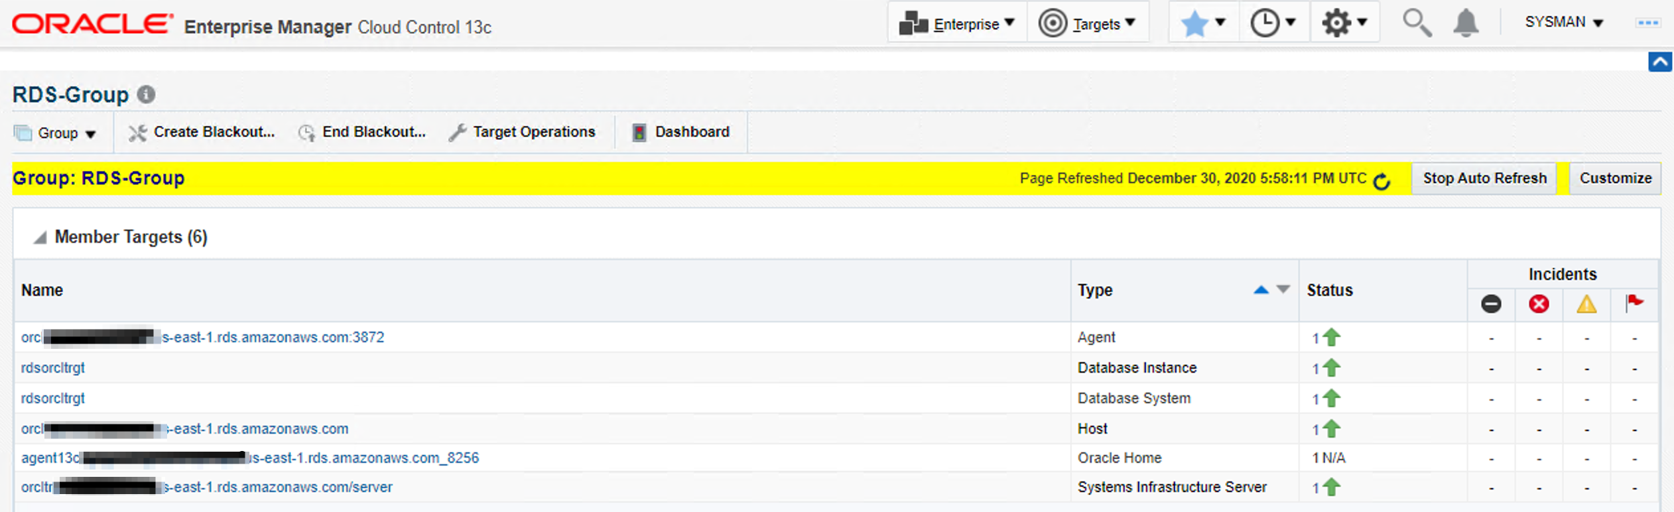Click Stop Auto Refresh button
The image size is (1674, 512).
tap(1484, 178)
